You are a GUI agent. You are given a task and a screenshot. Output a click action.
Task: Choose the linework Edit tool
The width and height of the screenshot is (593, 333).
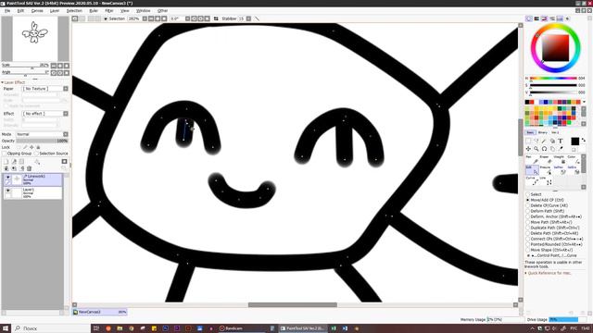pyautogui.click(x=532, y=170)
